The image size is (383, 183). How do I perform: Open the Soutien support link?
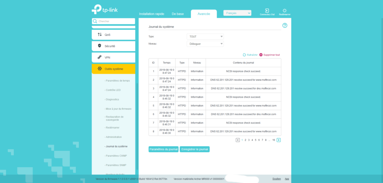click(x=276, y=179)
